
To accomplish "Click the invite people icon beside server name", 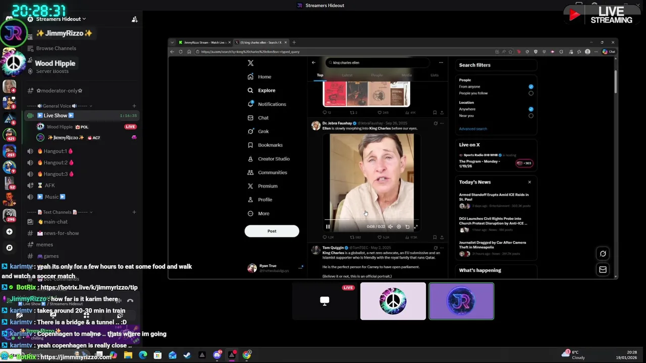I will coord(135,19).
